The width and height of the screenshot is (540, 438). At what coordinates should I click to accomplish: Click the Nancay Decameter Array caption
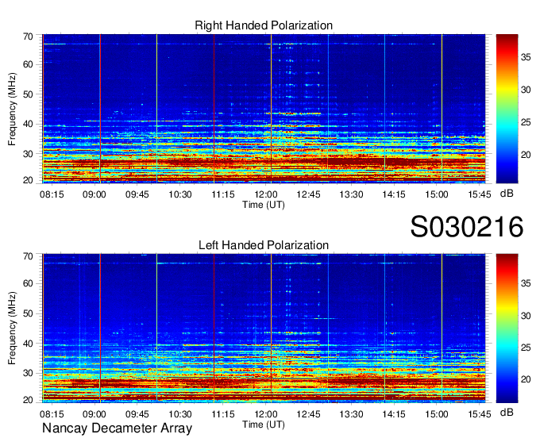point(117,428)
